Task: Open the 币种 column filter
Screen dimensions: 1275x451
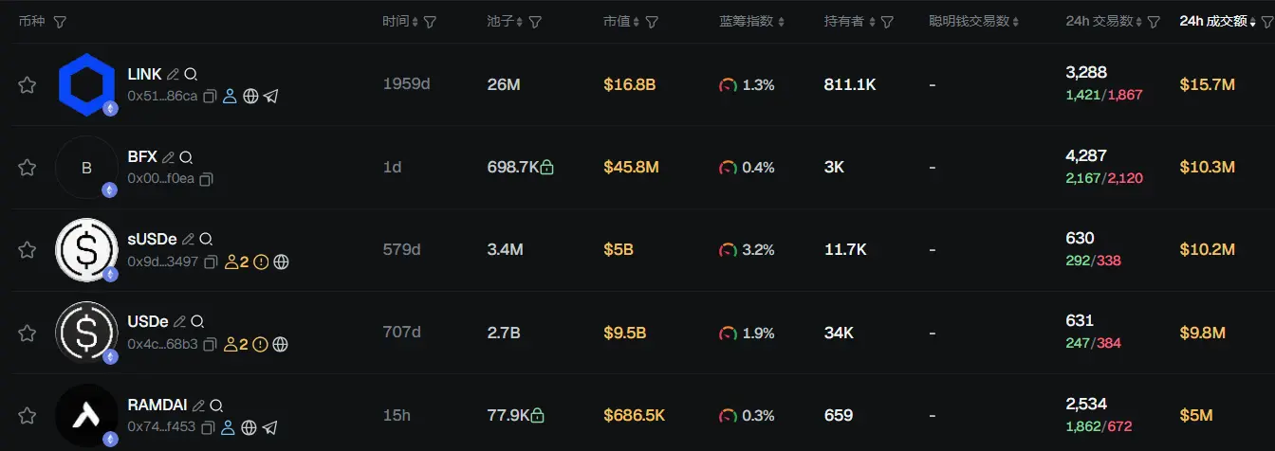Action: [60, 22]
